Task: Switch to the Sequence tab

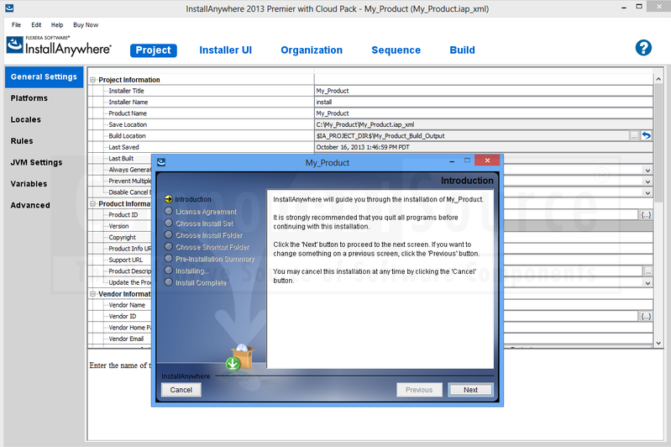Action: pyautogui.click(x=396, y=50)
